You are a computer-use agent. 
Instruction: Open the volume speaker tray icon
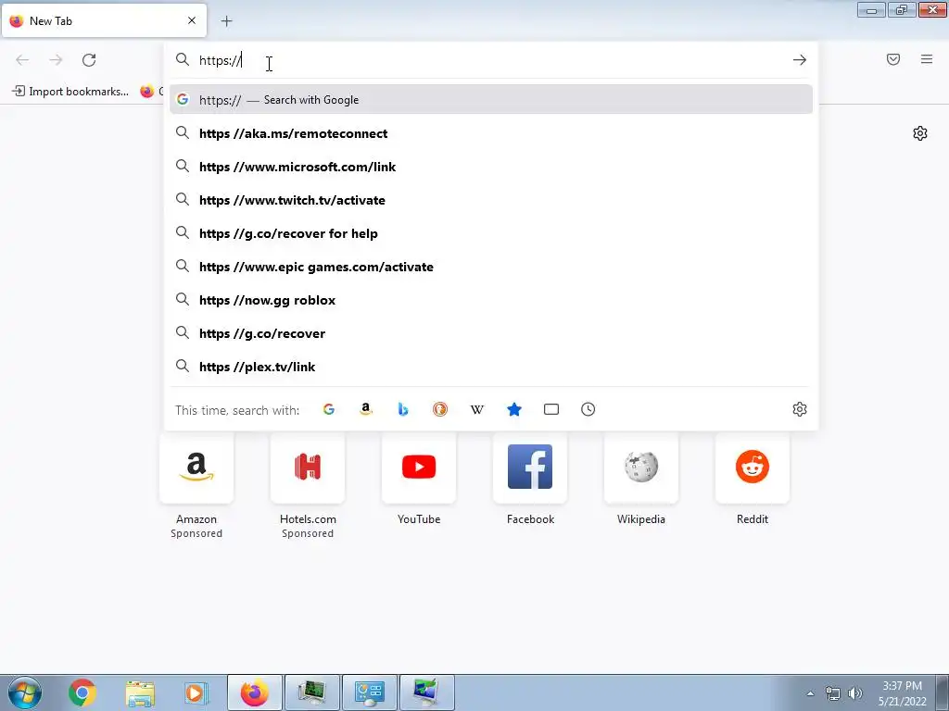coord(855,693)
